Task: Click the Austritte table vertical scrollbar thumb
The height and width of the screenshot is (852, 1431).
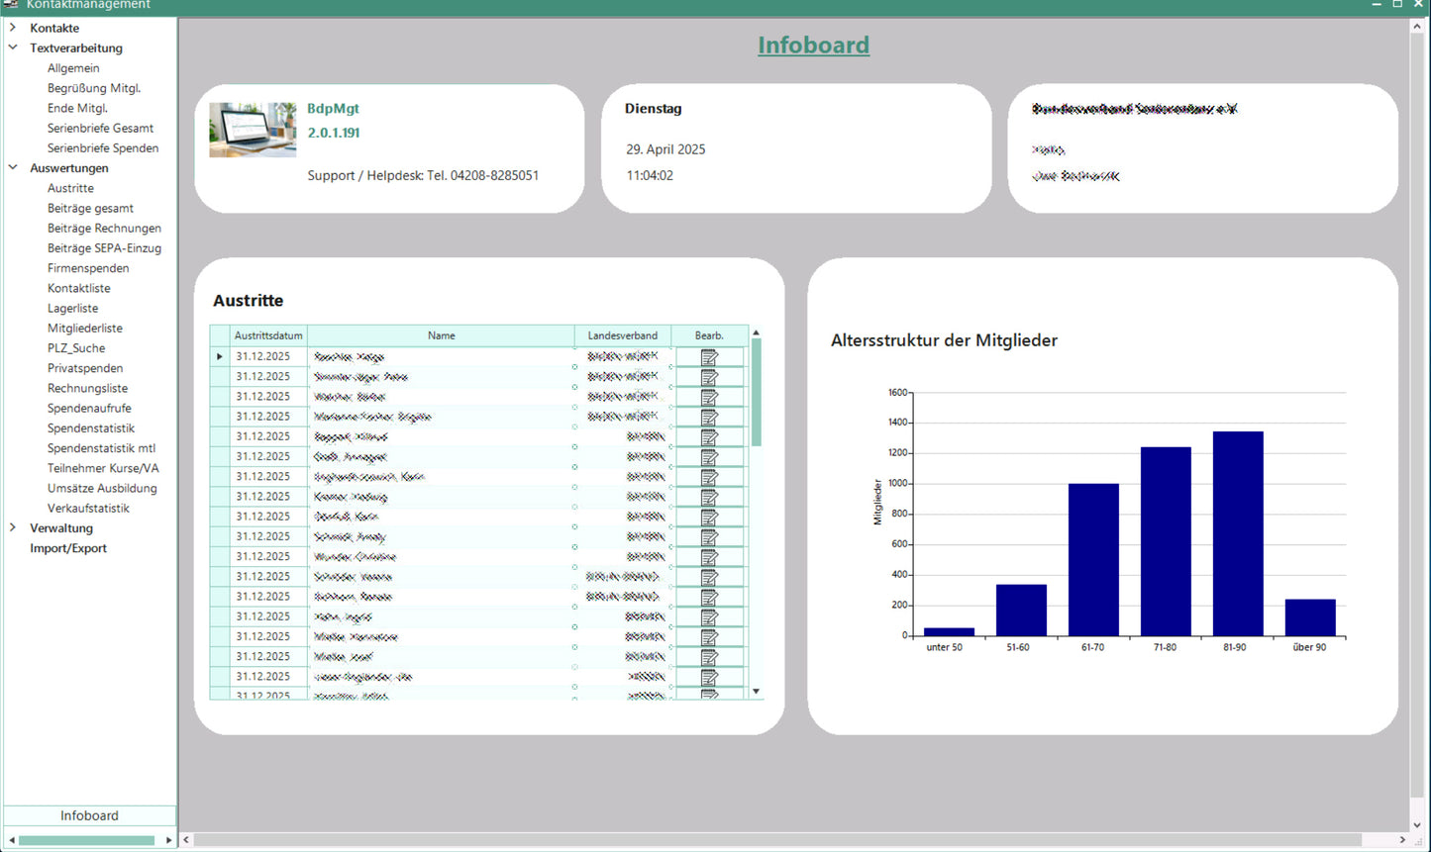Action: click(757, 392)
